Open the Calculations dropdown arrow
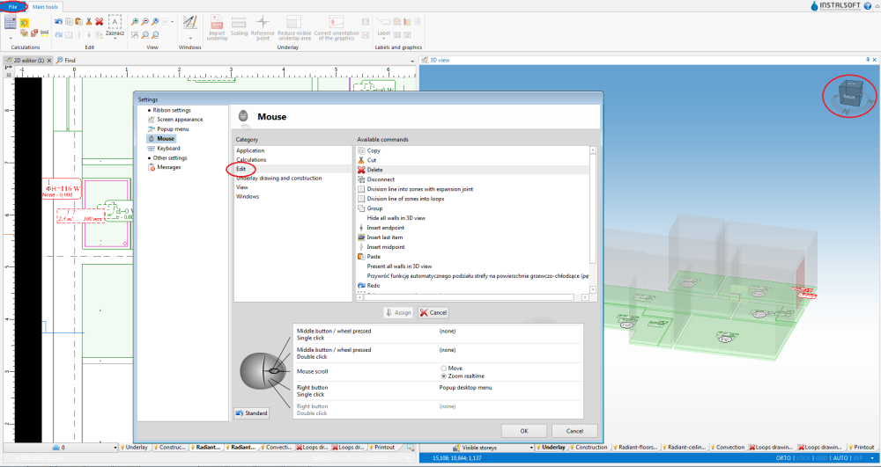The width and height of the screenshot is (881, 467). click(10, 38)
